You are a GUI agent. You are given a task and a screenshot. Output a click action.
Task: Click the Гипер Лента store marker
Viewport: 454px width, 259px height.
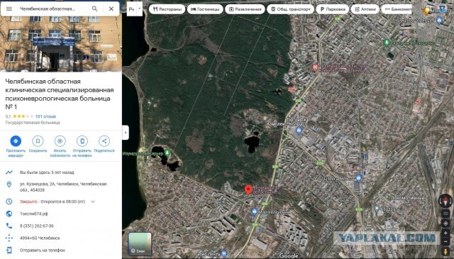[224, 254]
